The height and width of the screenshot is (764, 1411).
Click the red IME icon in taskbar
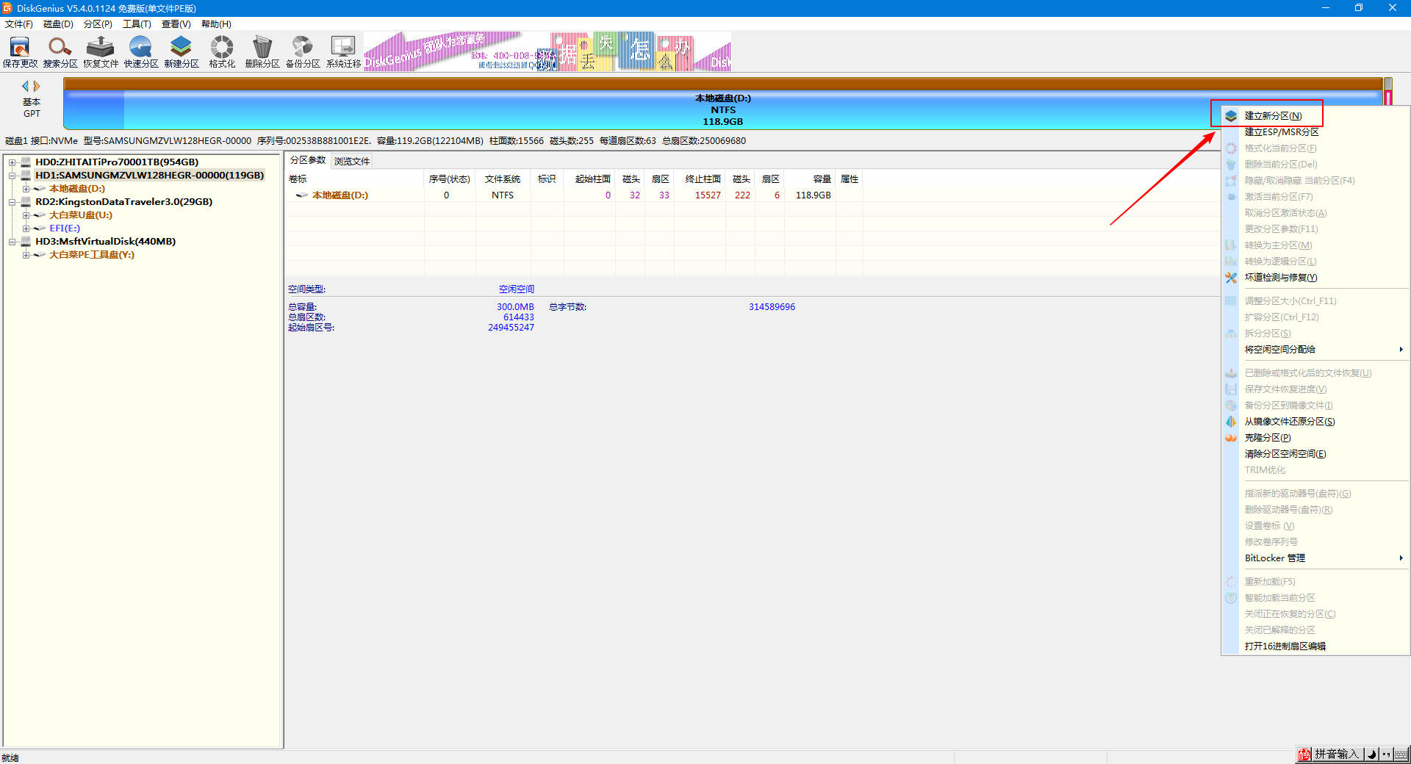(1304, 754)
